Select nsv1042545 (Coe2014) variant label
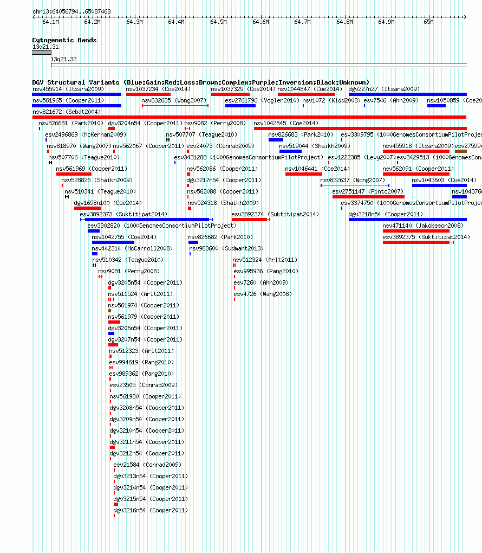 tap(286, 124)
